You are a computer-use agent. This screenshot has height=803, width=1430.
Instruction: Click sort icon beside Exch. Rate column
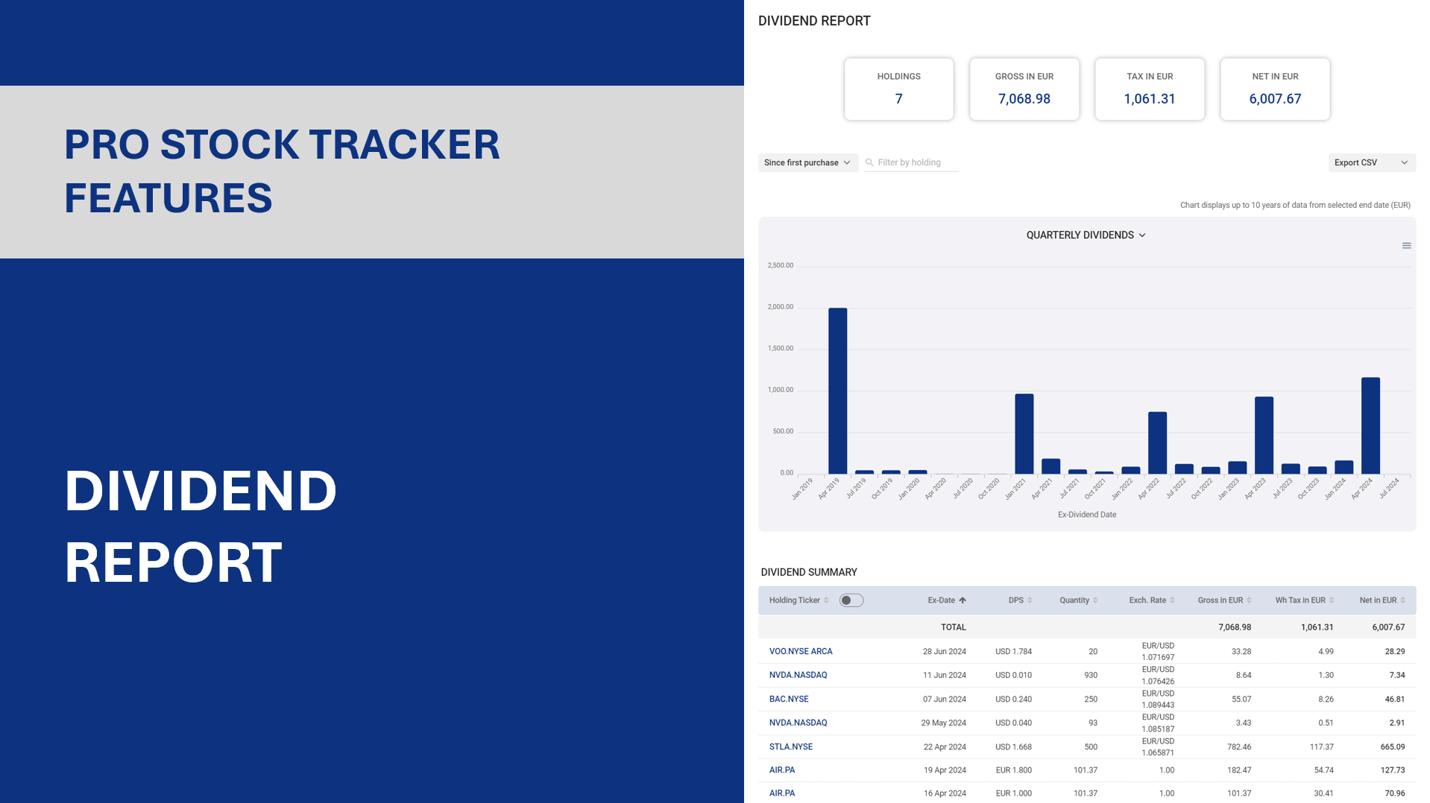(x=1172, y=600)
